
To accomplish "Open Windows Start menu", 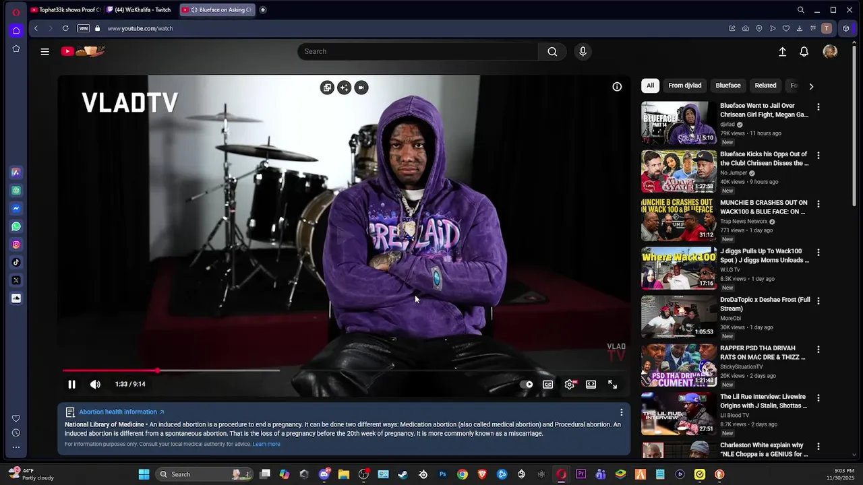I will 144,474.
